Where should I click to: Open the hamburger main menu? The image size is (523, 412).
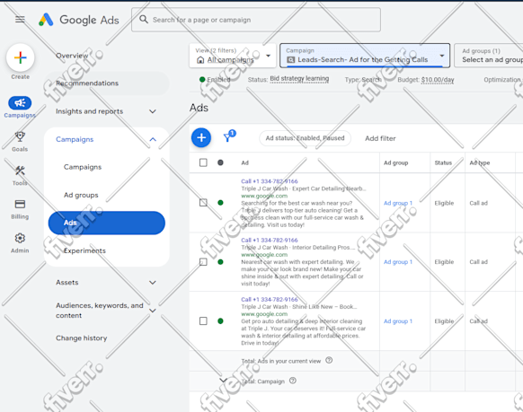pyautogui.click(x=20, y=20)
